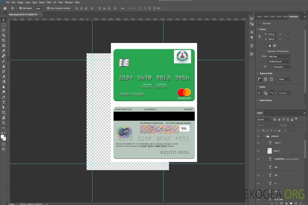
Task: Click the canvas Height input field
Action: click(x=272, y=39)
